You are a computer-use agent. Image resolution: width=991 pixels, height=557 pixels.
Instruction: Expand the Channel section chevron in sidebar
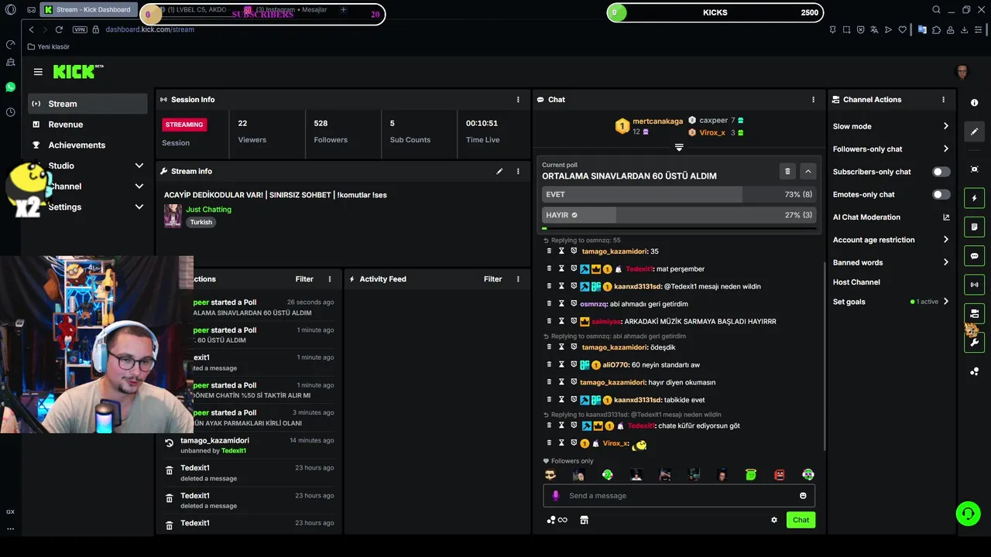pyautogui.click(x=139, y=186)
